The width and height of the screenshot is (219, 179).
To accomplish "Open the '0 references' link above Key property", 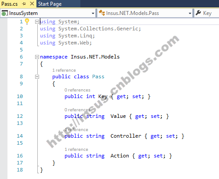I will (77, 90).
